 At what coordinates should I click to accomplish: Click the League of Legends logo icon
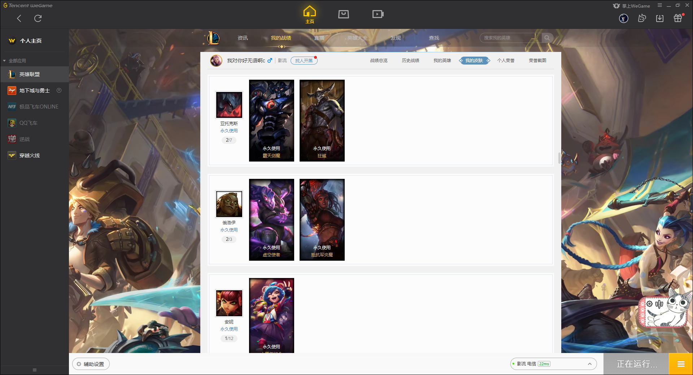coord(213,38)
